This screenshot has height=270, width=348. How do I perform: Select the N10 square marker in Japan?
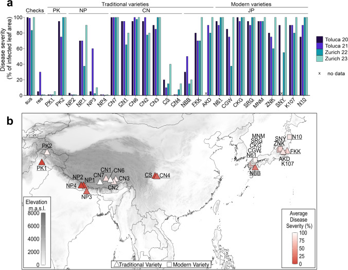(290, 137)
